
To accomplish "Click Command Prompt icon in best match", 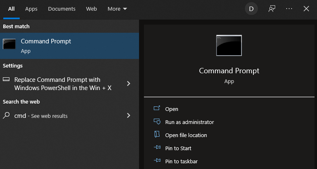I will point(9,44).
